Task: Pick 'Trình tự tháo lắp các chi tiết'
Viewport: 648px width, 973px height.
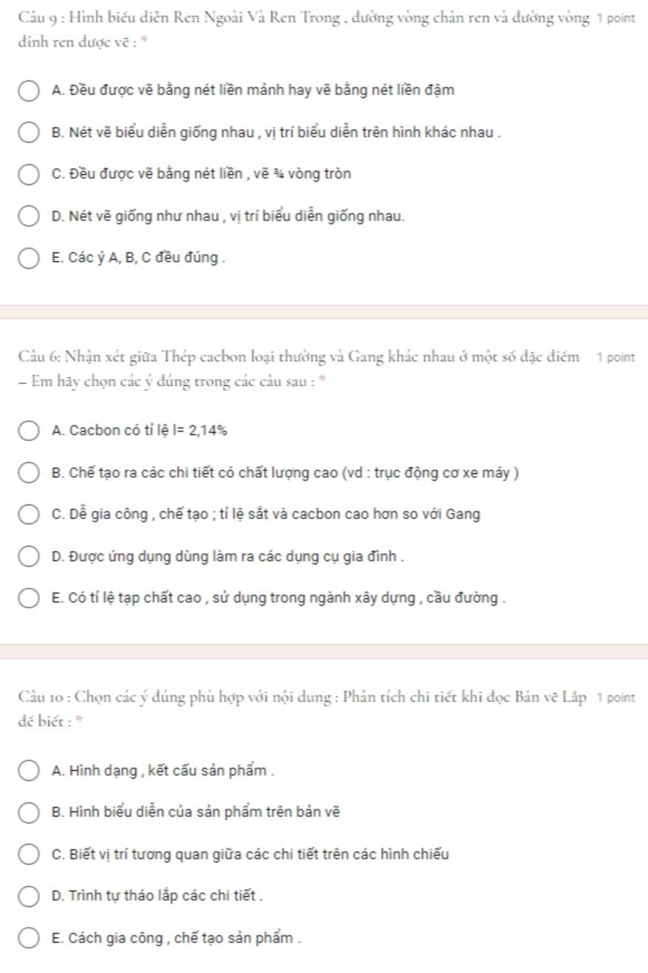Action: coord(28,896)
